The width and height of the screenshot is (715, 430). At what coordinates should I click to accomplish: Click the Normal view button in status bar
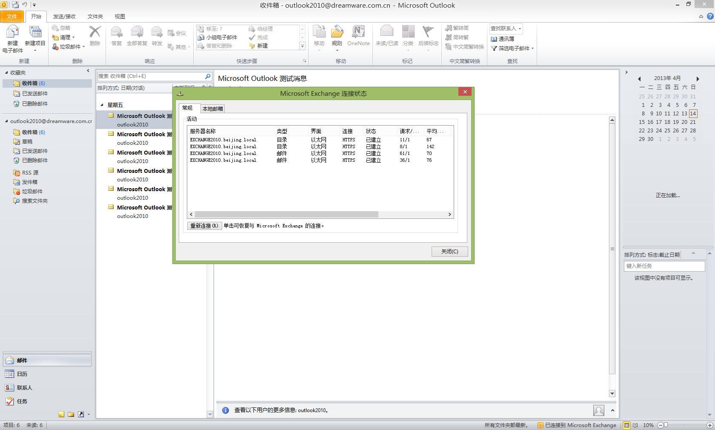626,425
